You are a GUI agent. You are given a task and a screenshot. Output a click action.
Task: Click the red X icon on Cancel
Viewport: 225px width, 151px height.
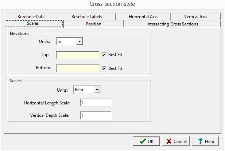[x=169, y=142]
